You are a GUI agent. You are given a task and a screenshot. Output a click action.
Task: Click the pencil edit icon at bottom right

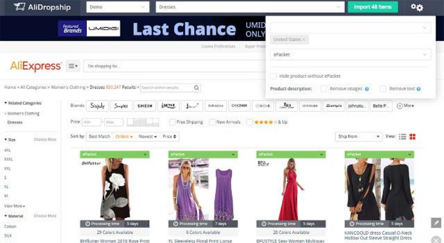click(x=436, y=222)
